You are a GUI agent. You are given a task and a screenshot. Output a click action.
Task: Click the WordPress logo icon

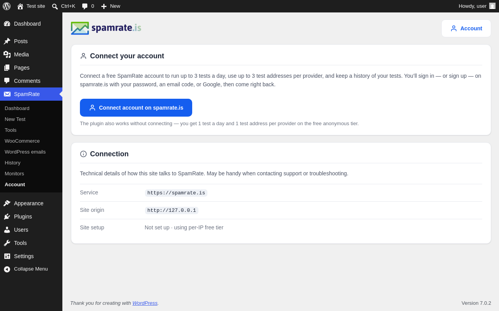coord(7,6)
